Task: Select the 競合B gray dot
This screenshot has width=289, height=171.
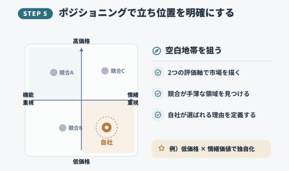Action: pos(63,128)
